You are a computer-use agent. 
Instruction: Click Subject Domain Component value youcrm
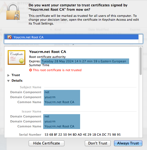tap(50, 97)
